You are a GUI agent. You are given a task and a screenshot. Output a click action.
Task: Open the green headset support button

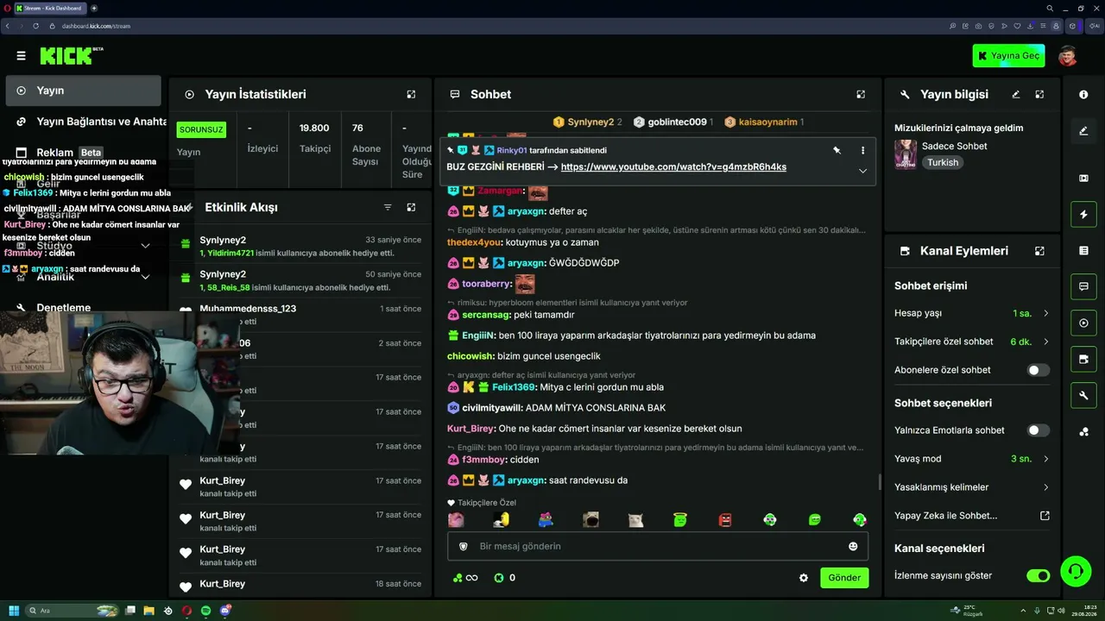(1075, 570)
